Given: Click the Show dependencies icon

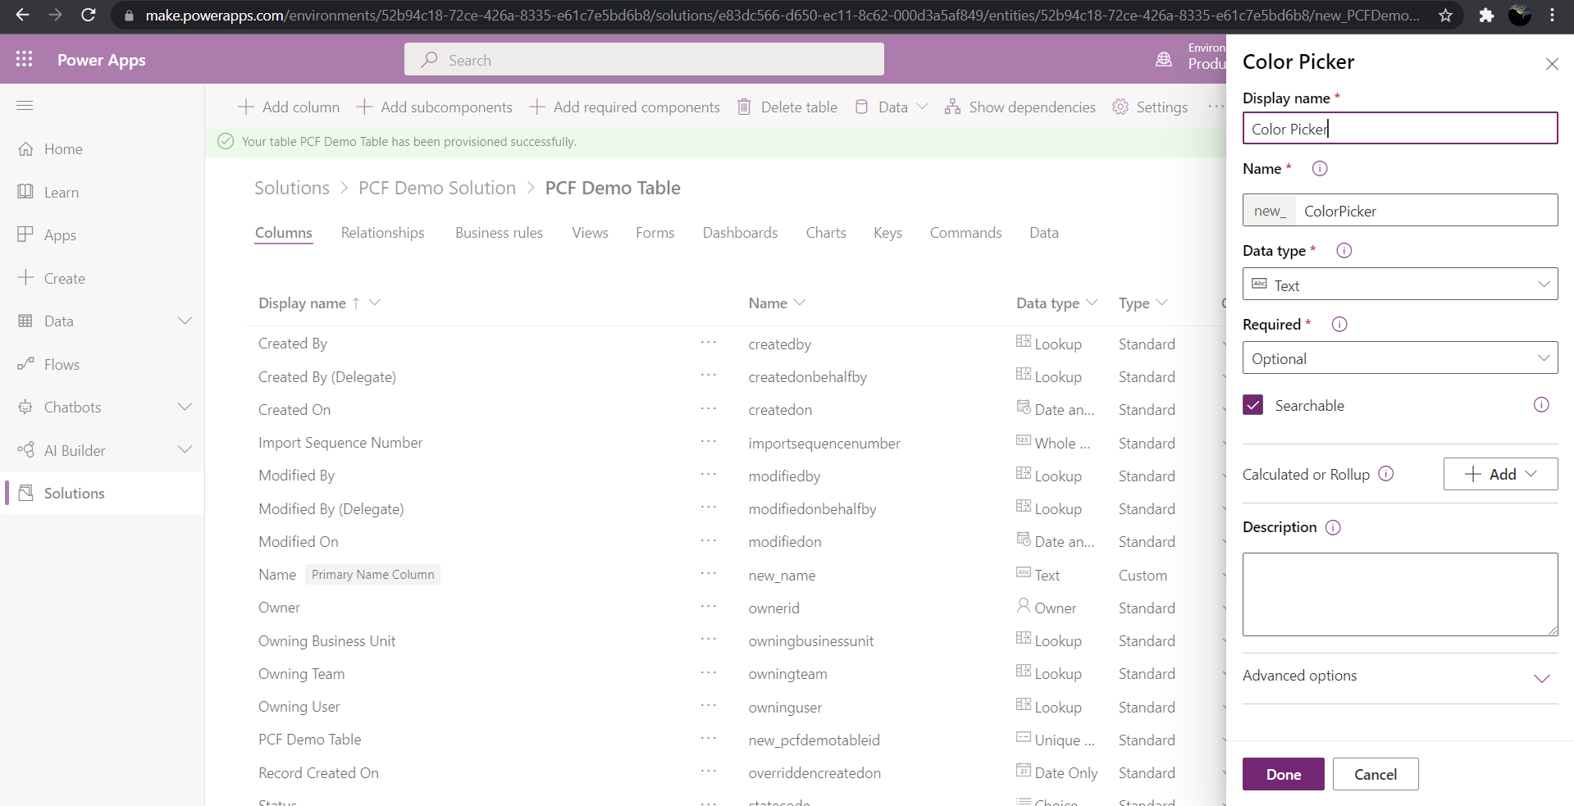Looking at the screenshot, I should 952,107.
